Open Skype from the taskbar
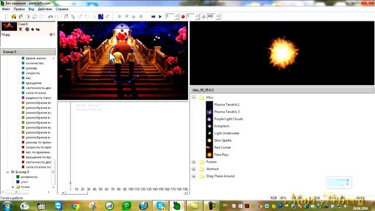 (x=160, y=206)
